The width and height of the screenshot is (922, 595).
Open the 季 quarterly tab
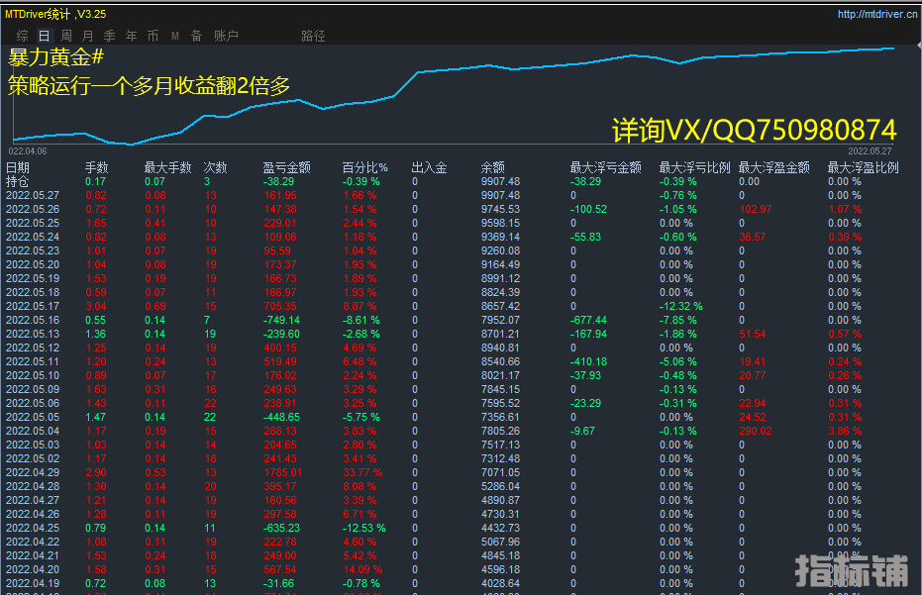(109, 36)
